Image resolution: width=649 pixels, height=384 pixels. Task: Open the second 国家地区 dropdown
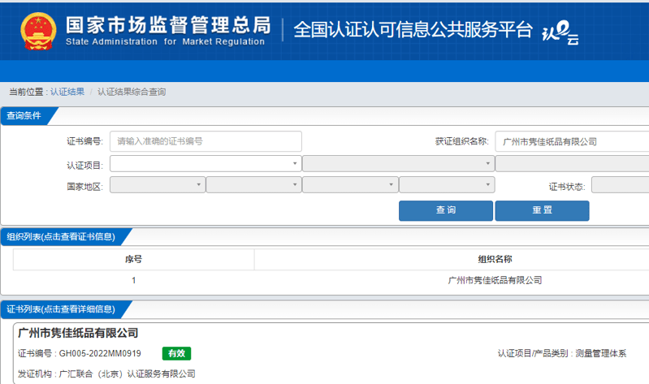[253, 184]
